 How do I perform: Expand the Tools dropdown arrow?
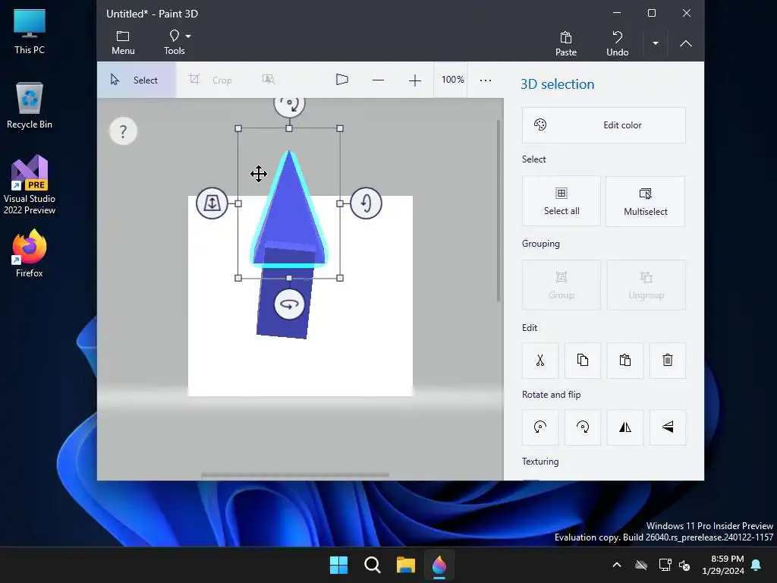188,36
